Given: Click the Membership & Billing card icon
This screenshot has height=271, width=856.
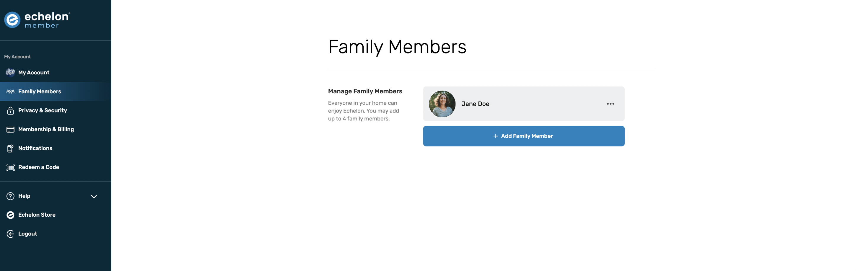Looking at the screenshot, I should [10, 130].
